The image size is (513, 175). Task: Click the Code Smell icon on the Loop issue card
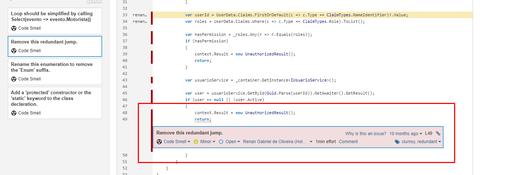click(x=14, y=28)
